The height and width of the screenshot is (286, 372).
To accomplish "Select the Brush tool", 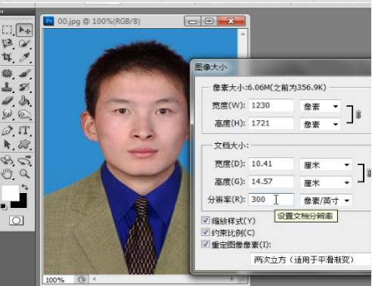I will (24, 73).
